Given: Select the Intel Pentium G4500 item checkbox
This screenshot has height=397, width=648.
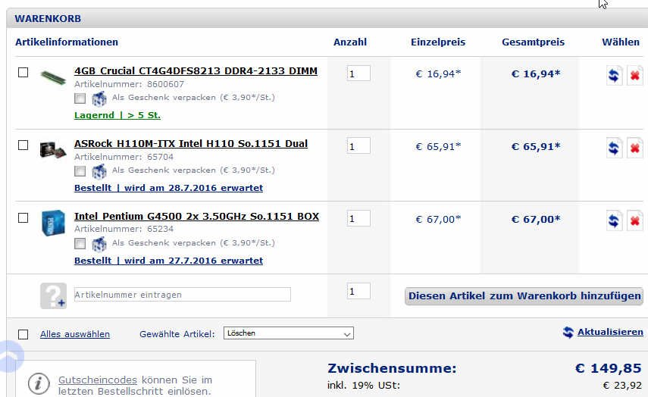Looking at the screenshot, I should (x=23, y=217).
